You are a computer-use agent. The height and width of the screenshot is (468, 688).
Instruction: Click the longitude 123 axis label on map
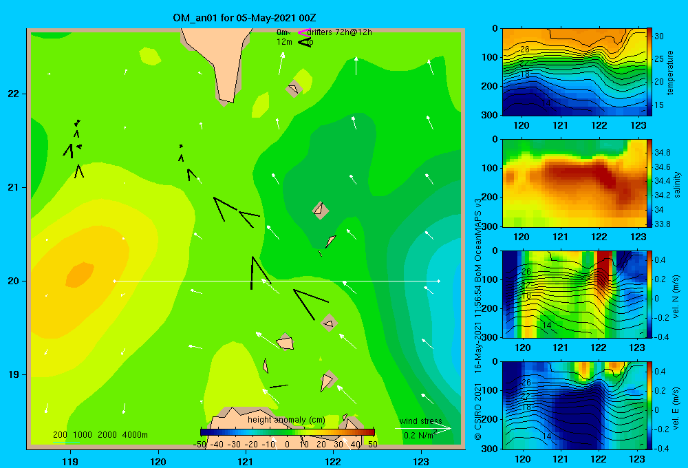tap(421, 461)
